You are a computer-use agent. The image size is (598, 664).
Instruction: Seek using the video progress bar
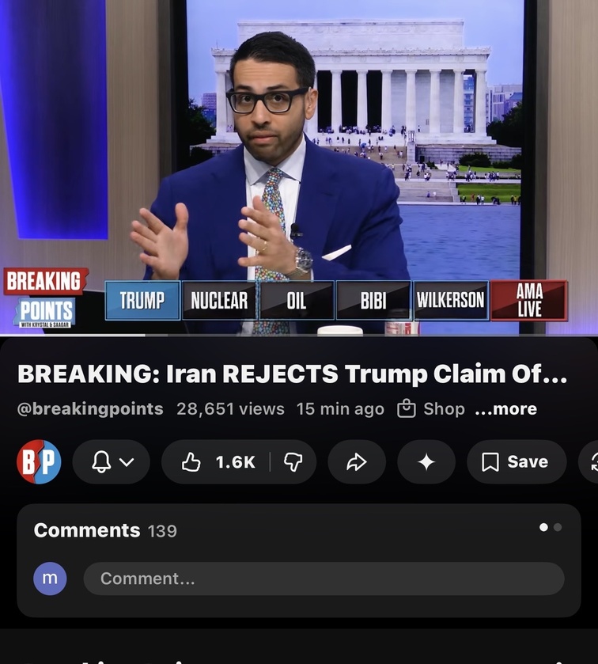coord(299,335)
